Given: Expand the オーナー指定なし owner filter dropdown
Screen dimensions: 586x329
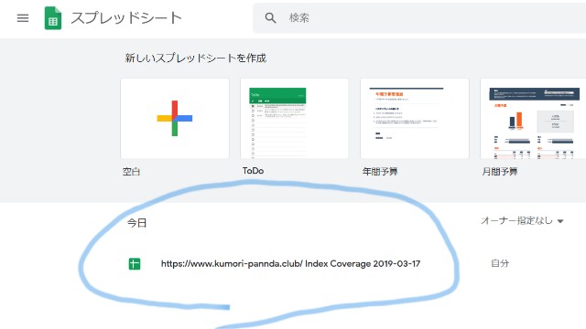Looking at the screenshot, I should pos(522,221).
